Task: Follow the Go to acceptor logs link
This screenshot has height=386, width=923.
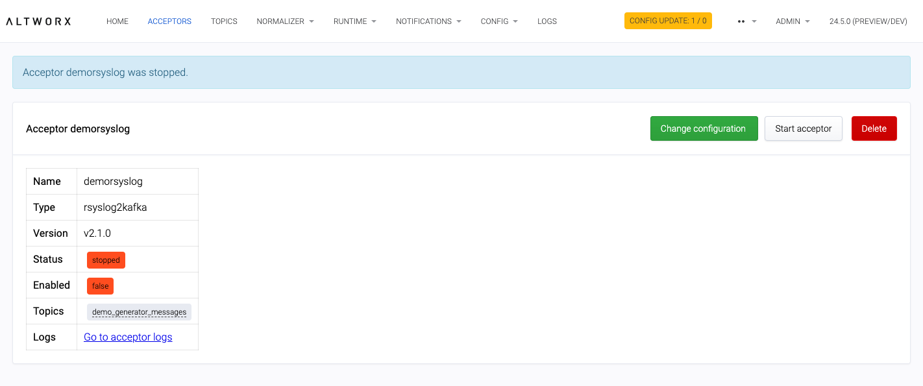Action: 128,337
